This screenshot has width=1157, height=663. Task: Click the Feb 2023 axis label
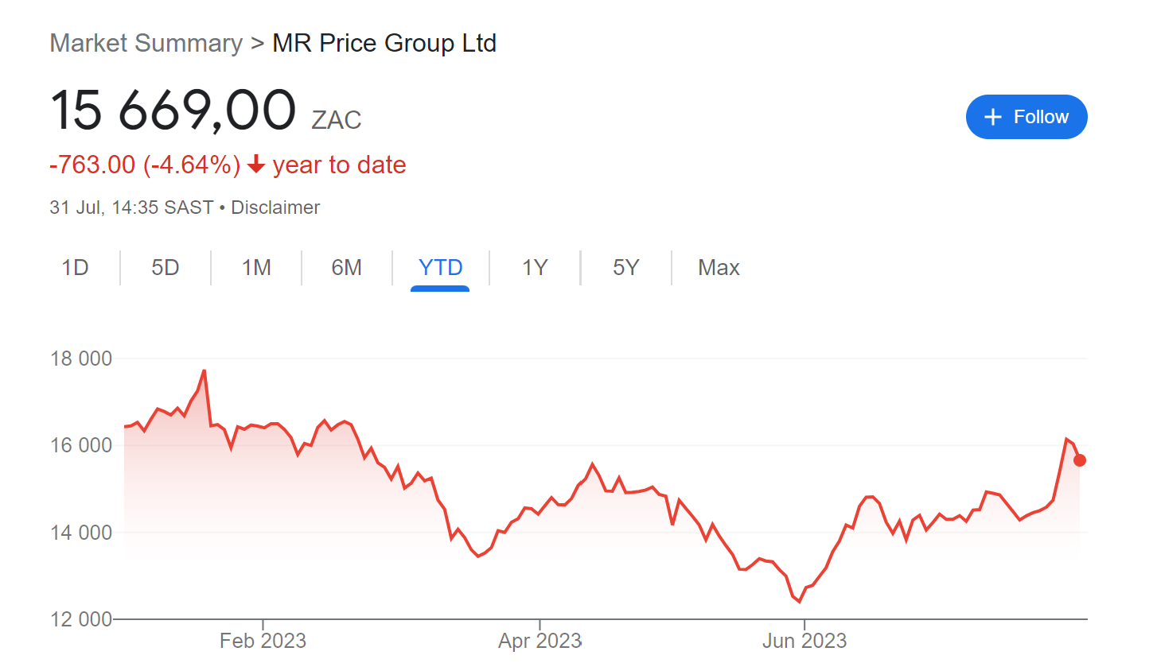(x=263, y=640)
